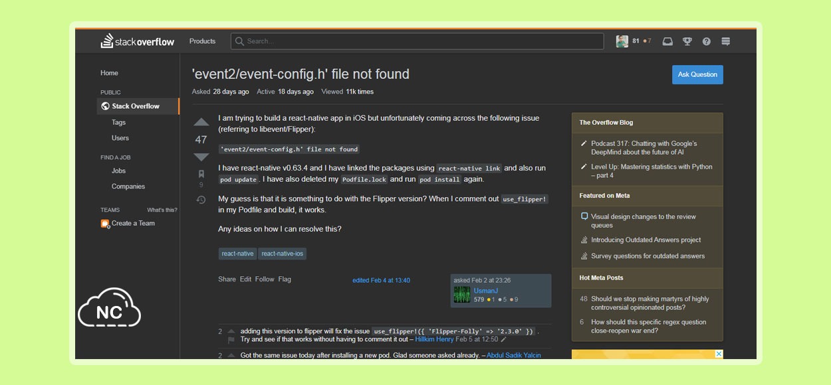Click the Edit link under question
Image resolution: width=831 pixels, height=385 pixels.
pos(245,279)
